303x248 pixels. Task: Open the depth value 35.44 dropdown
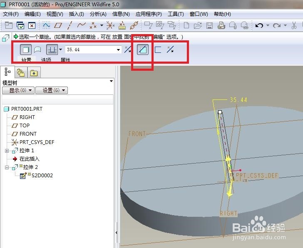(x=118, y=50)
